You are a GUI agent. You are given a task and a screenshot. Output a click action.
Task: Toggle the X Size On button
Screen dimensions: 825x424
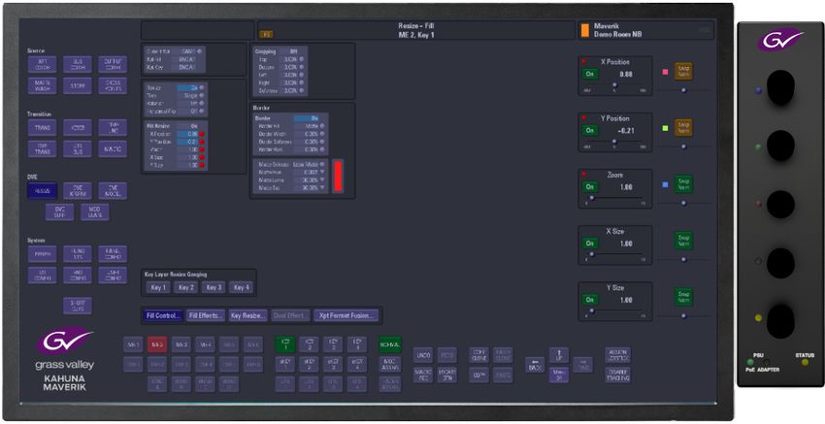tap(590, 244)
